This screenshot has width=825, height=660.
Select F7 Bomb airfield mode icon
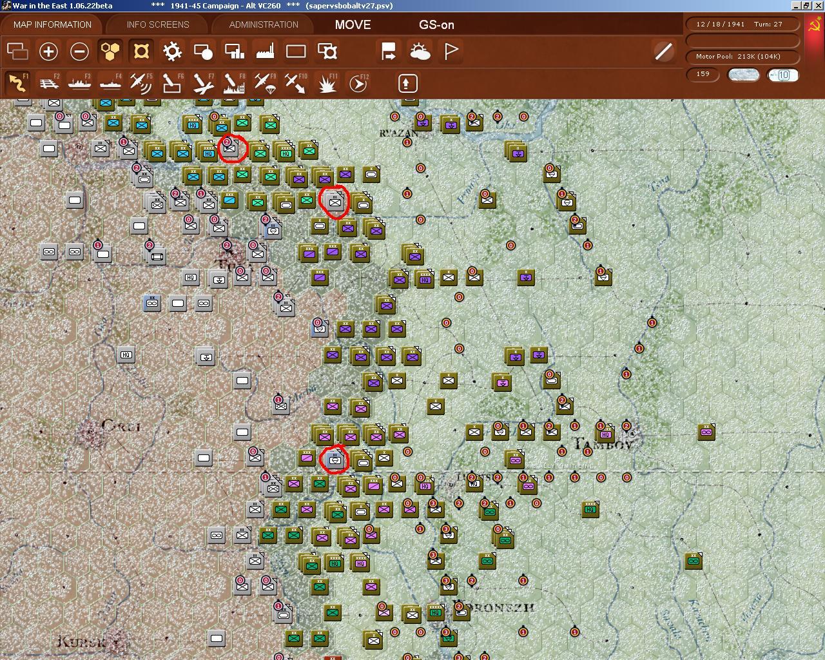pos(203,83)
